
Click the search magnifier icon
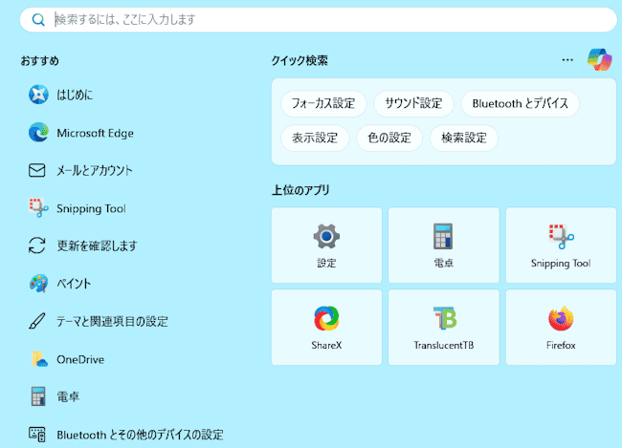38,19
